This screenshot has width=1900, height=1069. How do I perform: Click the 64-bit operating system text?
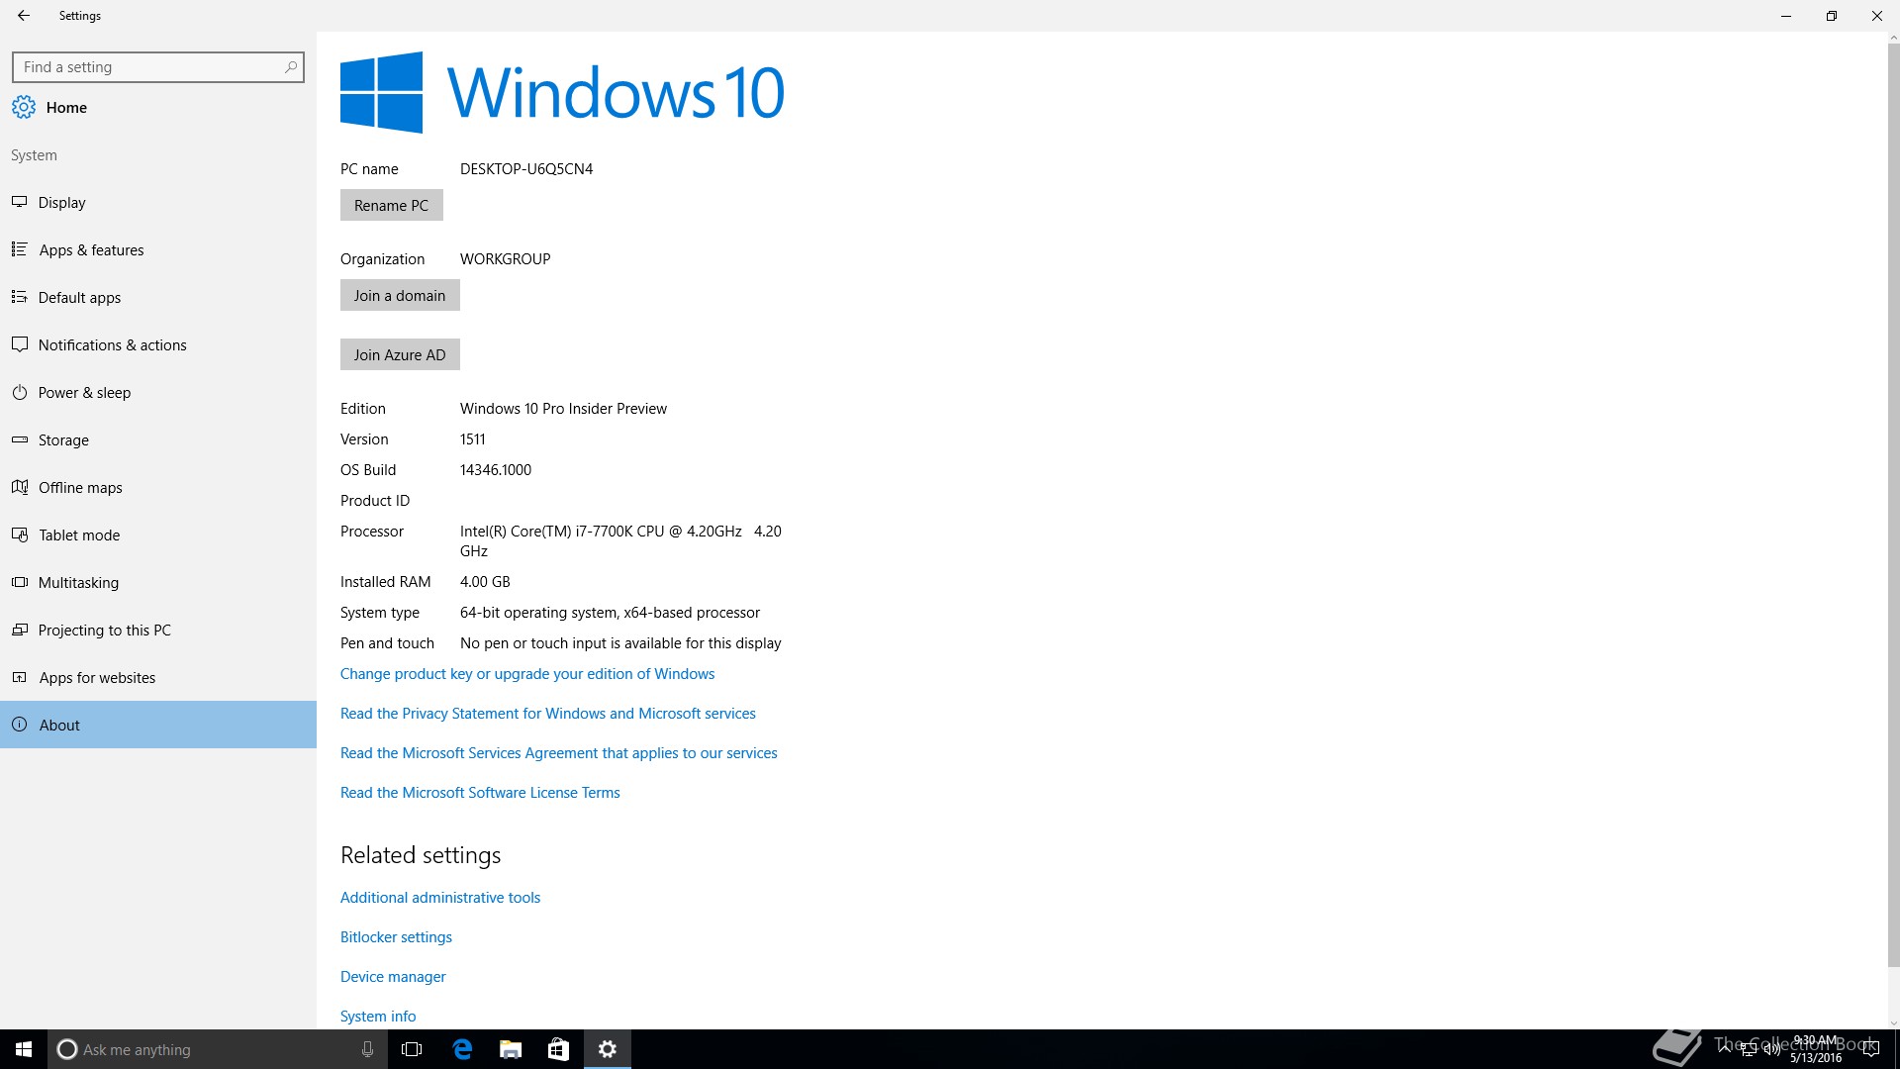point(610,613)
